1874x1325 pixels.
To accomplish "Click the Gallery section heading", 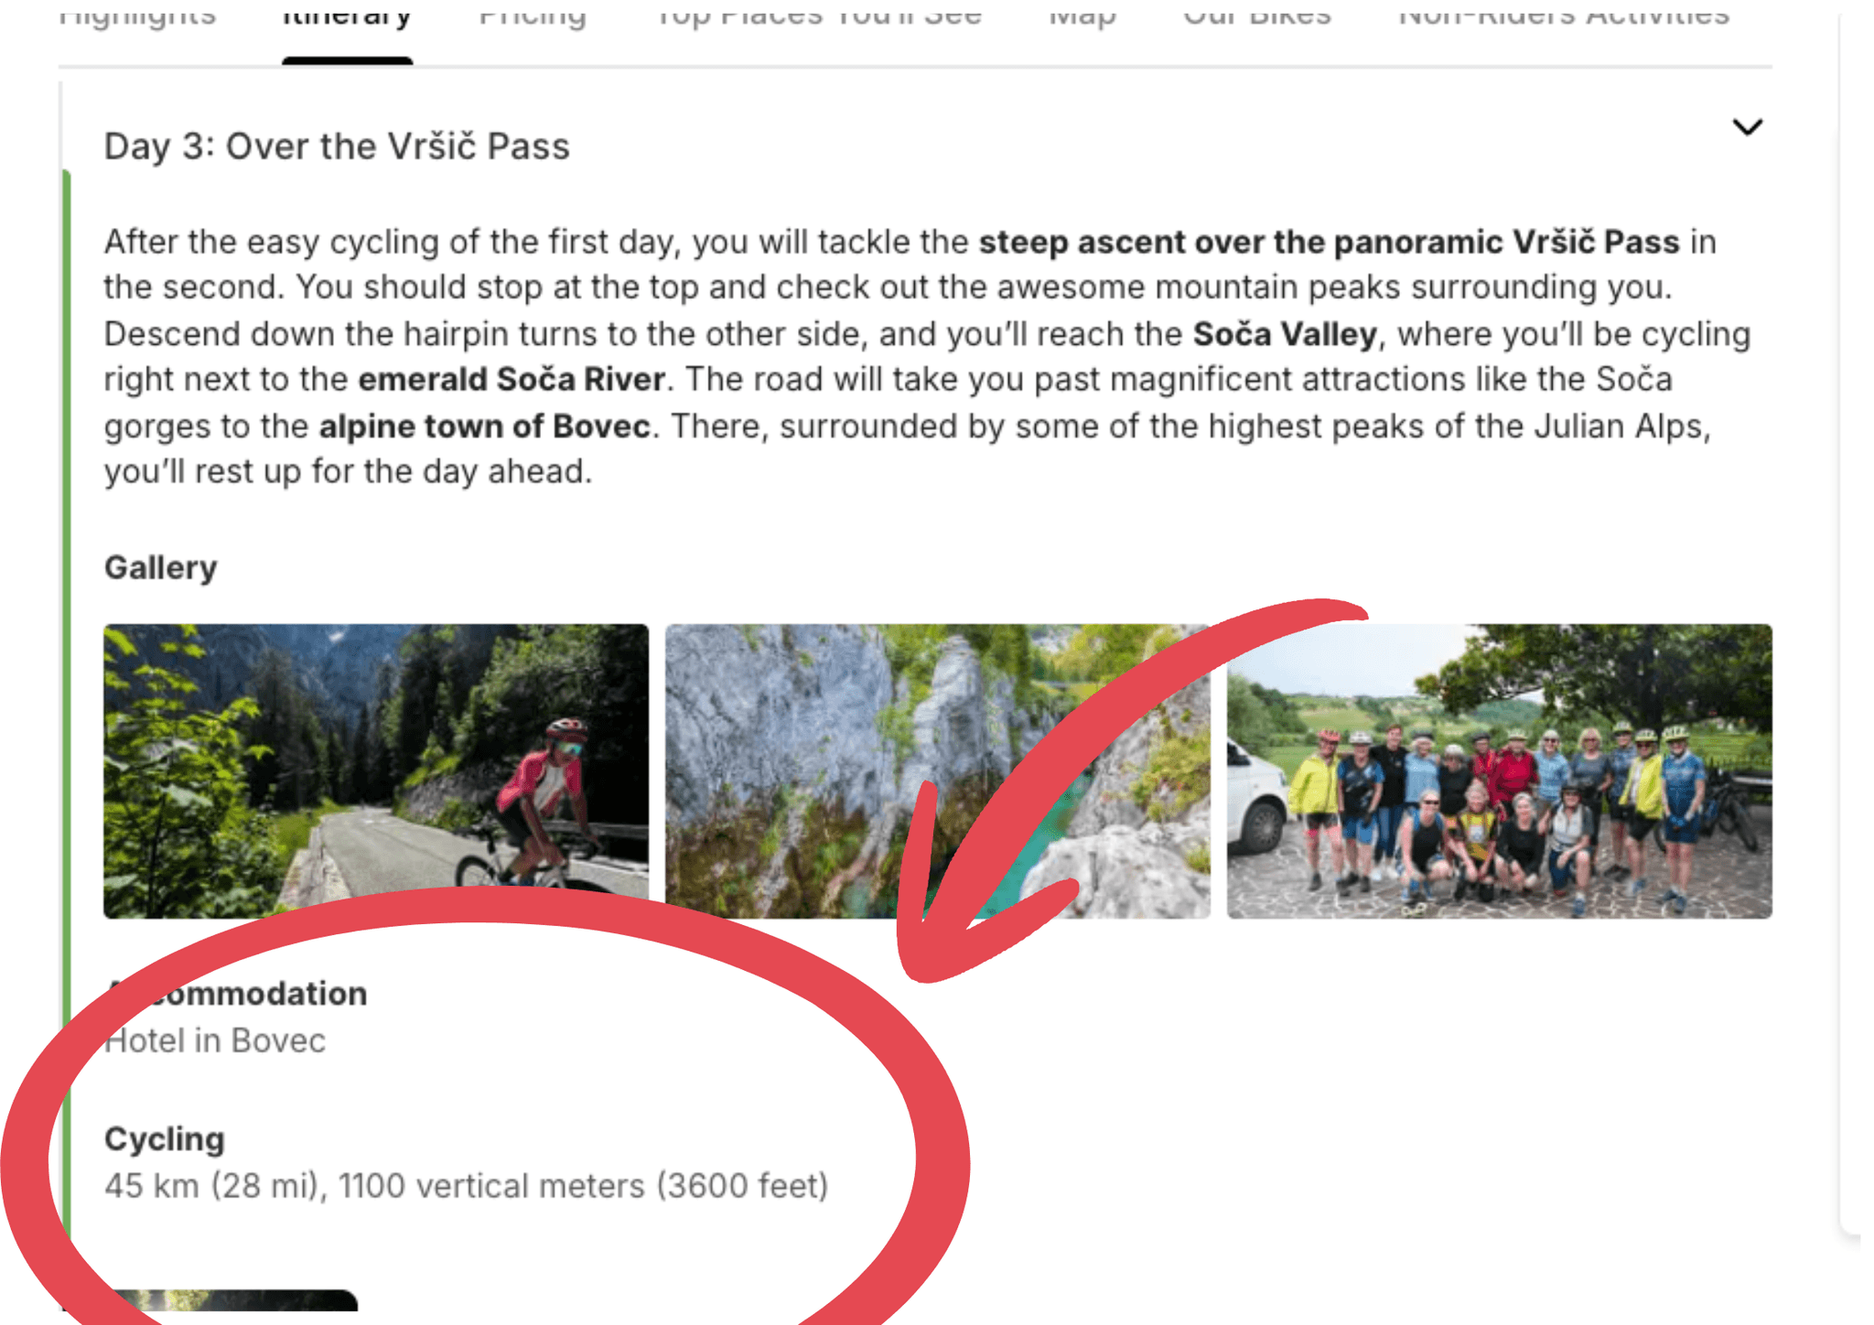I will [x=161, y=567].
